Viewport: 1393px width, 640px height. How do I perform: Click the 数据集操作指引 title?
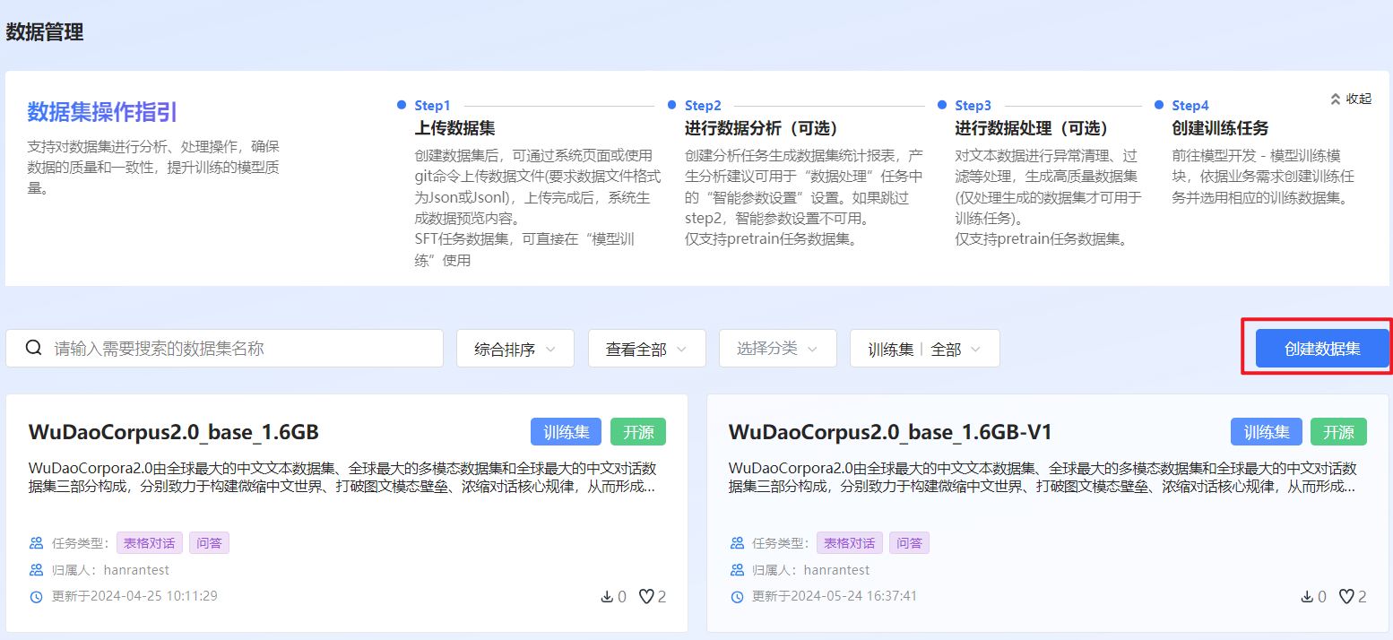(x=102, y=112)
